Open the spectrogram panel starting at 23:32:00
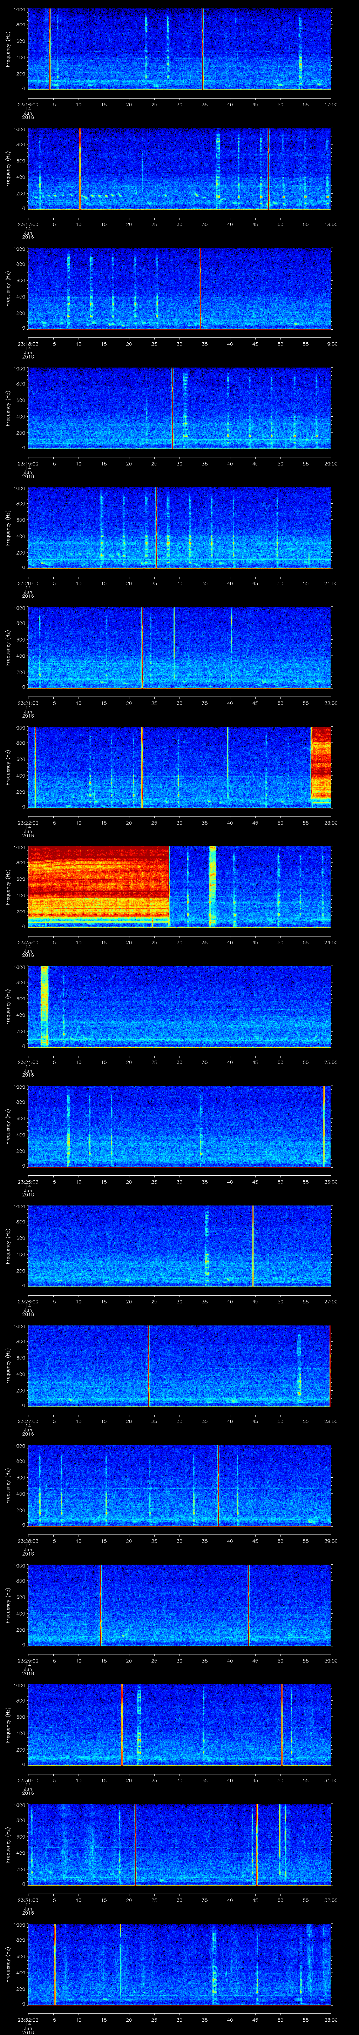Screen dimensions: 359x2035 click(179, 1963)
